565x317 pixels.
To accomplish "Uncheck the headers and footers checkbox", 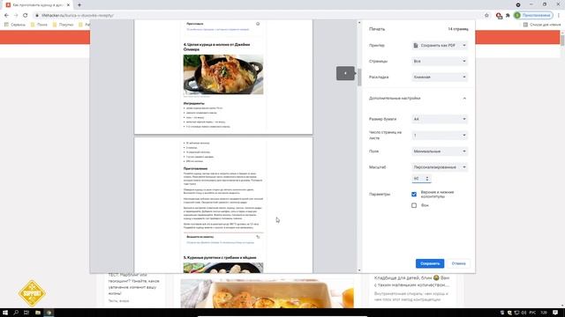I will [414, 195].
